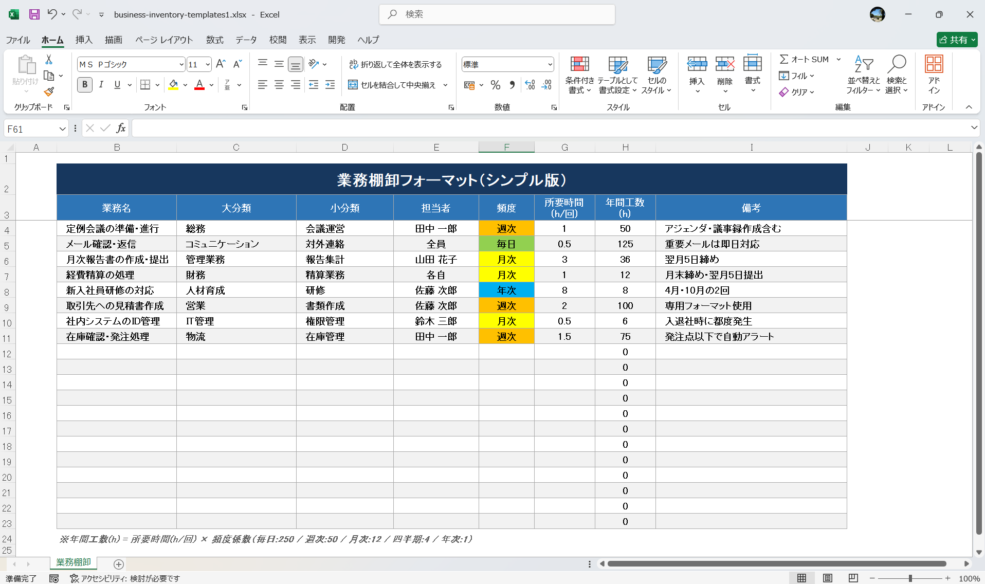This screenshot has height=584, width=985.
Task: Open the font name dropdown MS Pゴシック
Action: [181, 65]
